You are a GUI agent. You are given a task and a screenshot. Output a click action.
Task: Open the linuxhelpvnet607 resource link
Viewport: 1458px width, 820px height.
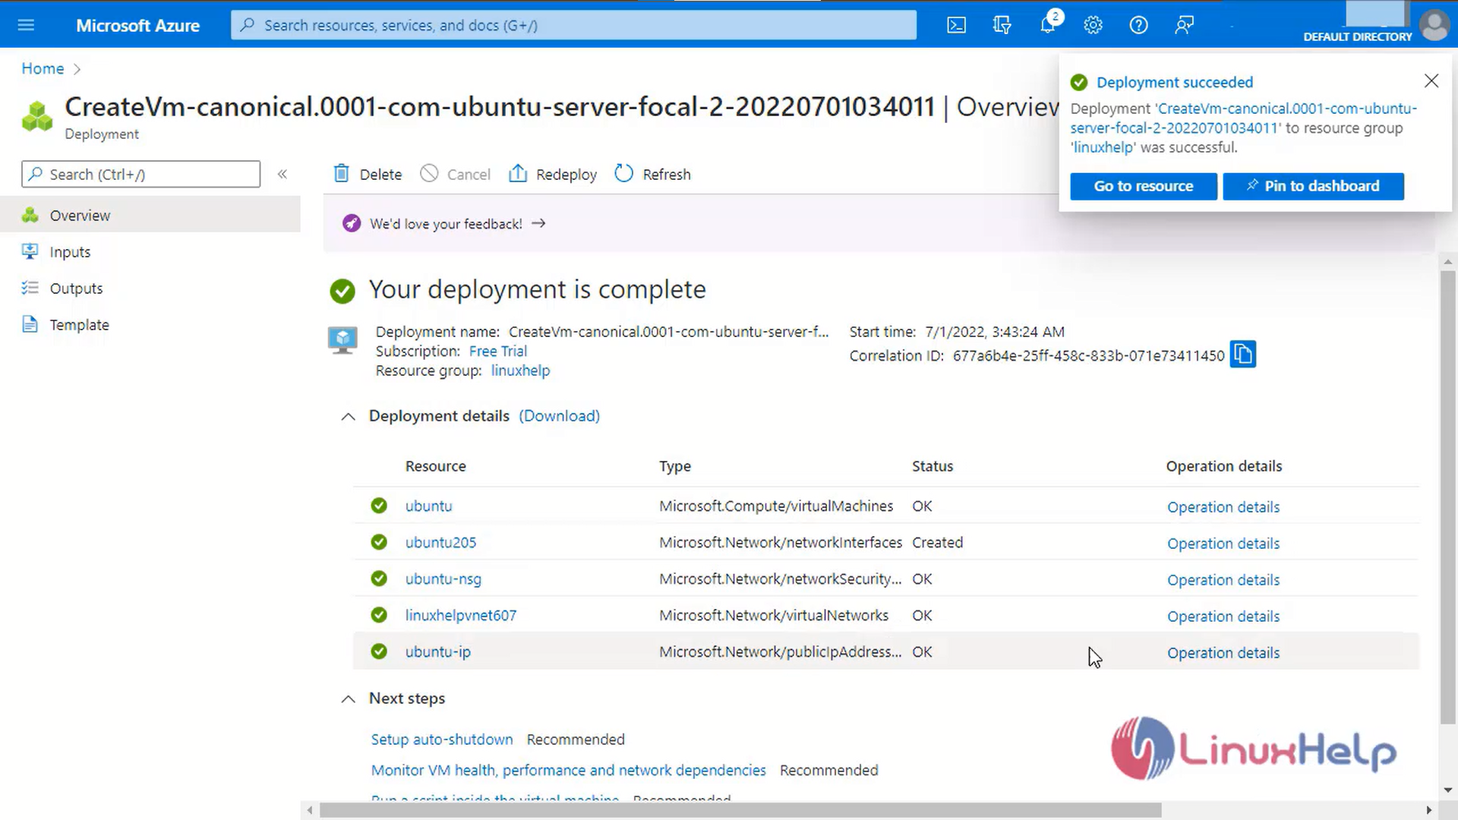pyautogui.click(x=460, y=615)
